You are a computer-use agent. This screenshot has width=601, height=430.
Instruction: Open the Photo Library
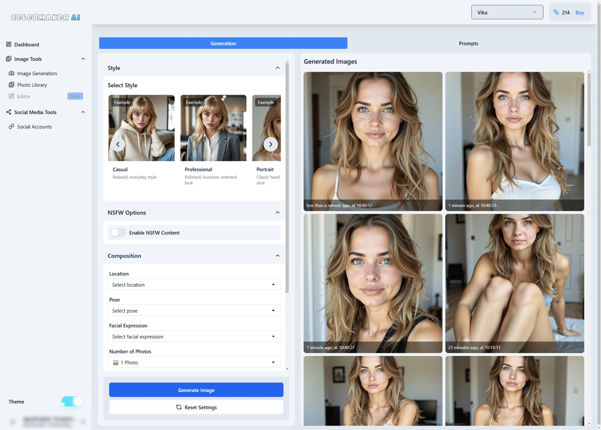tap(12, 85)
